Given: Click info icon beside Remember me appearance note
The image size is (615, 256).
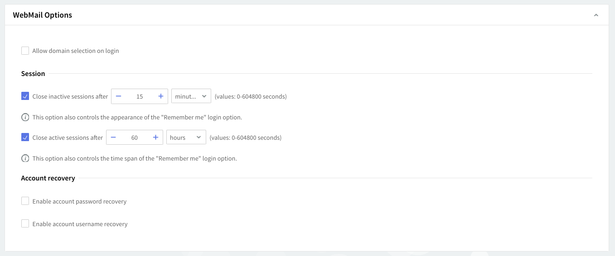Looking at the screenshot, I should point(25,117).
